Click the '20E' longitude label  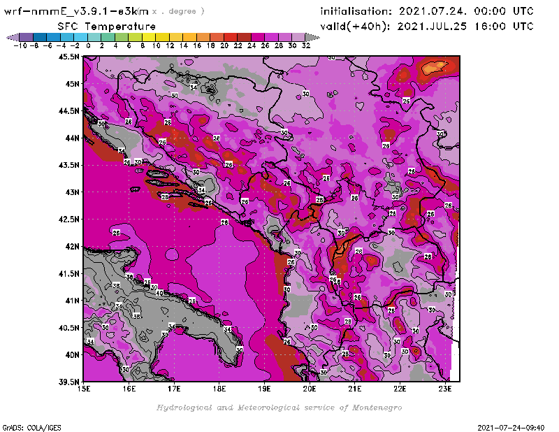pyautogui.click(x=310, y=389)
